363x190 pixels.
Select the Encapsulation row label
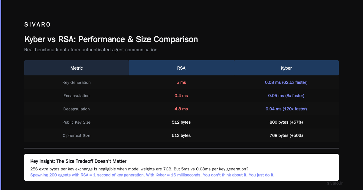point(77,96)
